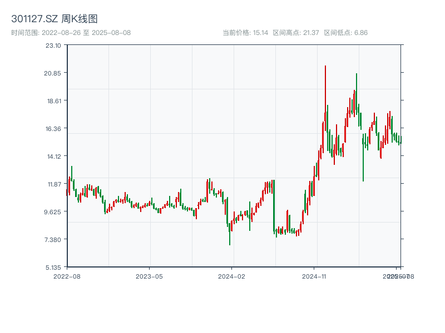The image size is (445, 333).
Task: Click the 20.85 price axis label
Action: 53,73
